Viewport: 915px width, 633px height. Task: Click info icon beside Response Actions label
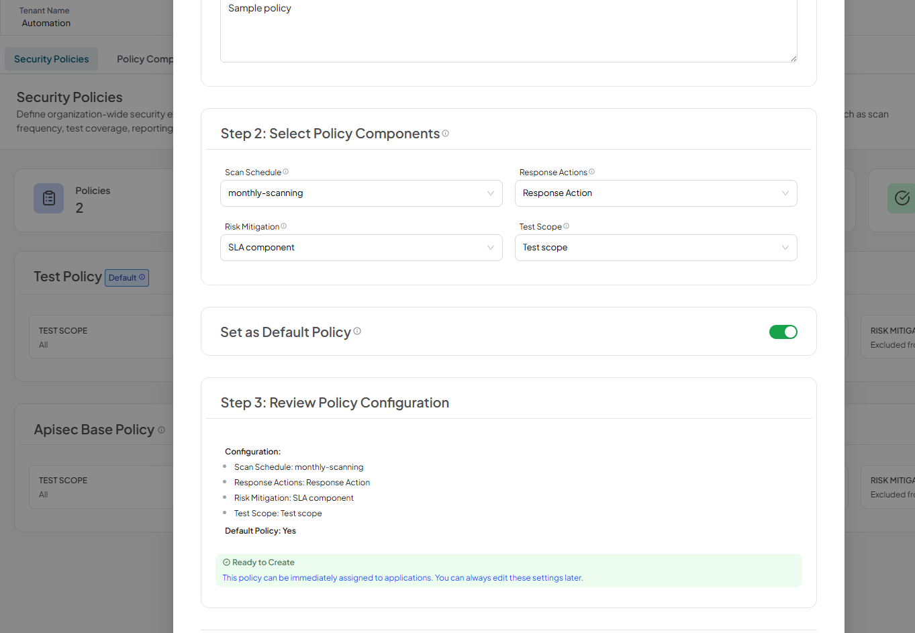[x=592, y=172]
